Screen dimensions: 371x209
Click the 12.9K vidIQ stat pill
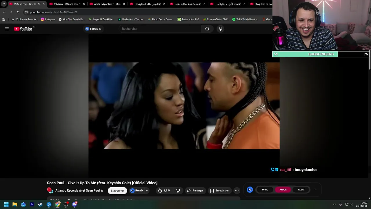coord(301,190)
